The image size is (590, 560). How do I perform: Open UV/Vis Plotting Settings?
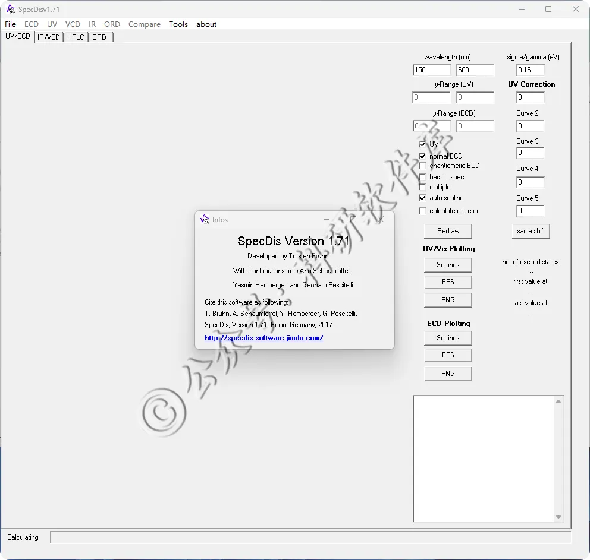pos(448,265)
